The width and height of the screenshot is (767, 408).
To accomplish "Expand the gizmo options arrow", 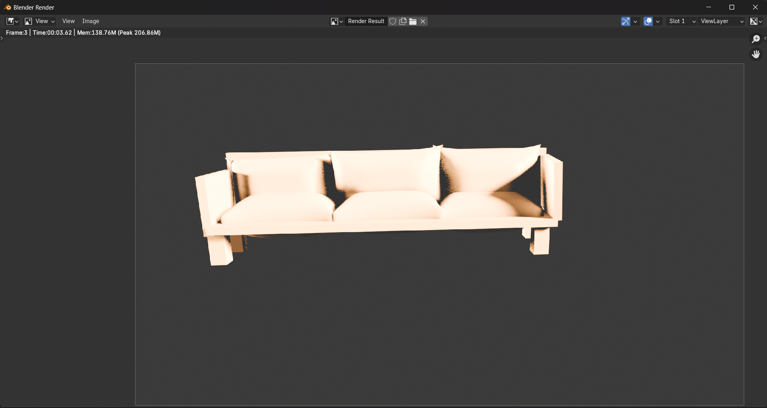I will coord(635,21).
